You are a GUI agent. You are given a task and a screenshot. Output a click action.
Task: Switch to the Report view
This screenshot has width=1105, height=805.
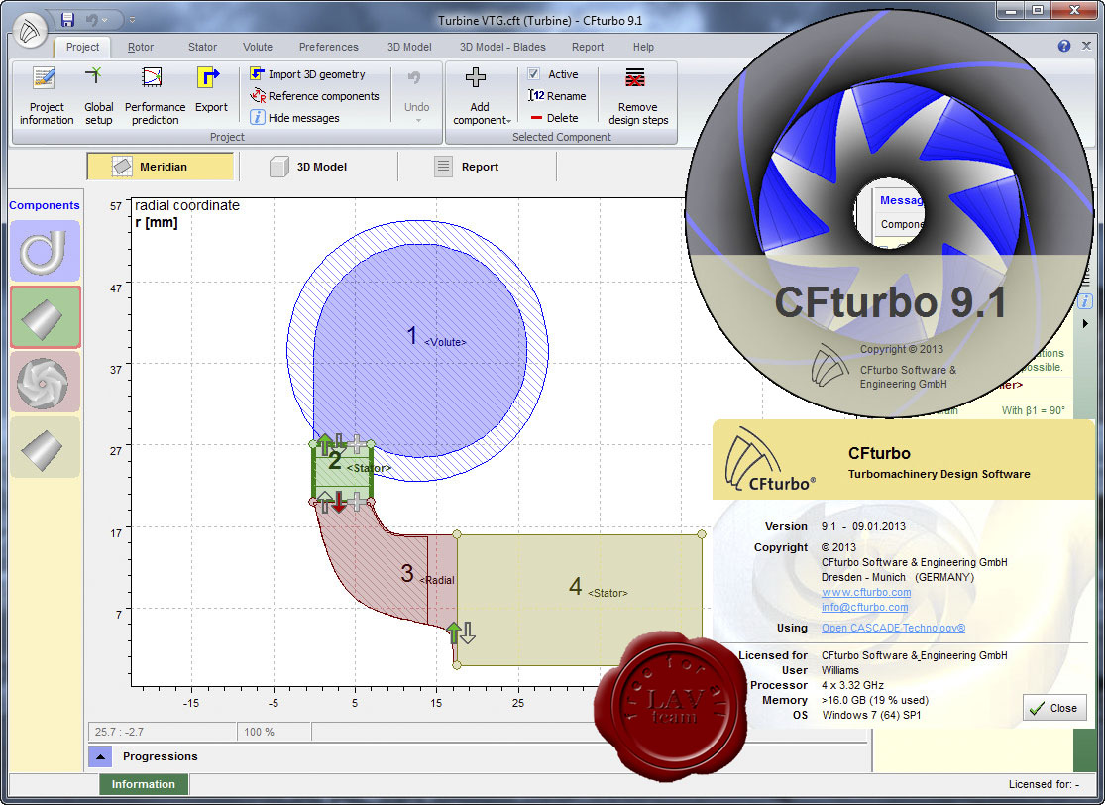tap(467, 167)
